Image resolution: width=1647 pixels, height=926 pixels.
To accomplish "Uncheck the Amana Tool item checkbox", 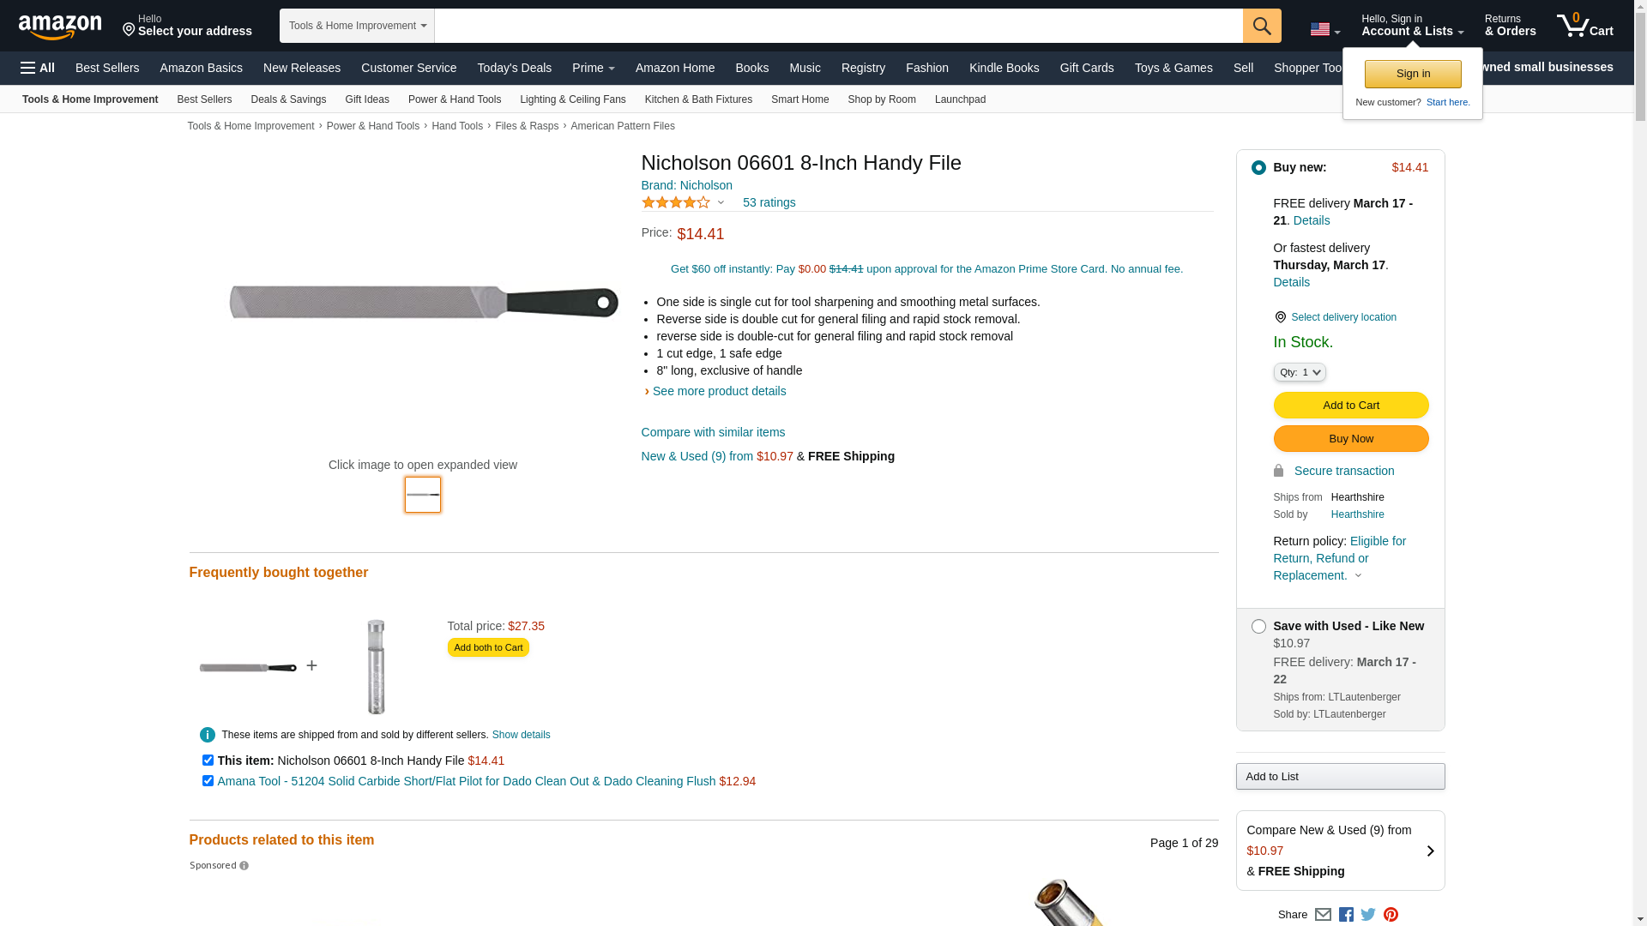I will [x=208, y=781].
